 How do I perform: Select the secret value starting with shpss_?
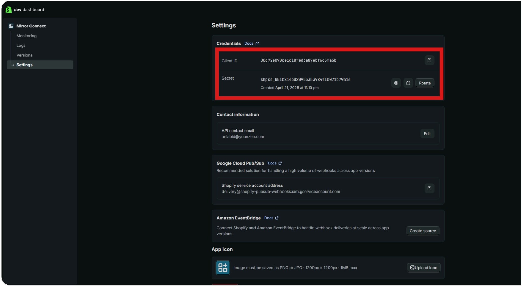click(305, 80)
